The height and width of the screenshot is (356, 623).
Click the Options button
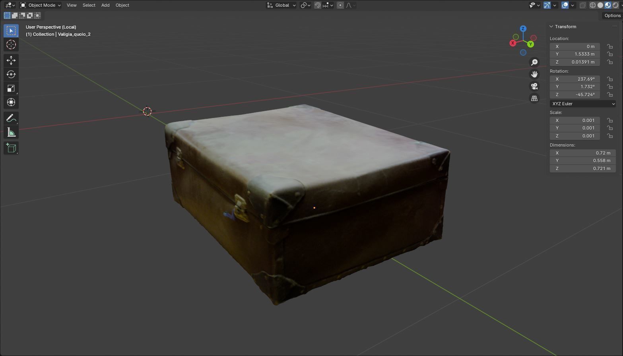(612, 15)
